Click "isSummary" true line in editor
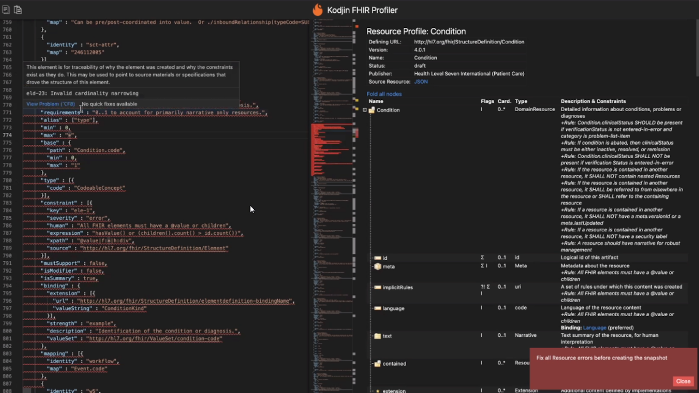 (x=69, y=278)
